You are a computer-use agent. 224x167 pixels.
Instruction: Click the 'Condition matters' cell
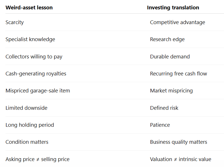(27, 142)
